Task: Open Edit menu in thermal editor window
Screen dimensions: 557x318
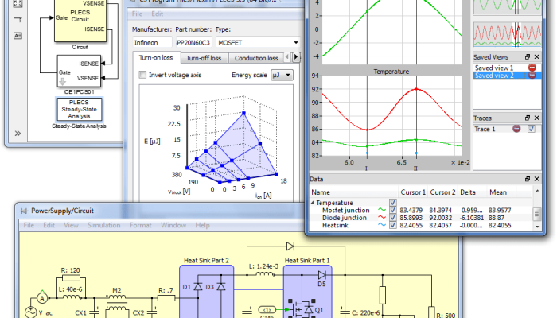Action: (157, 14)
